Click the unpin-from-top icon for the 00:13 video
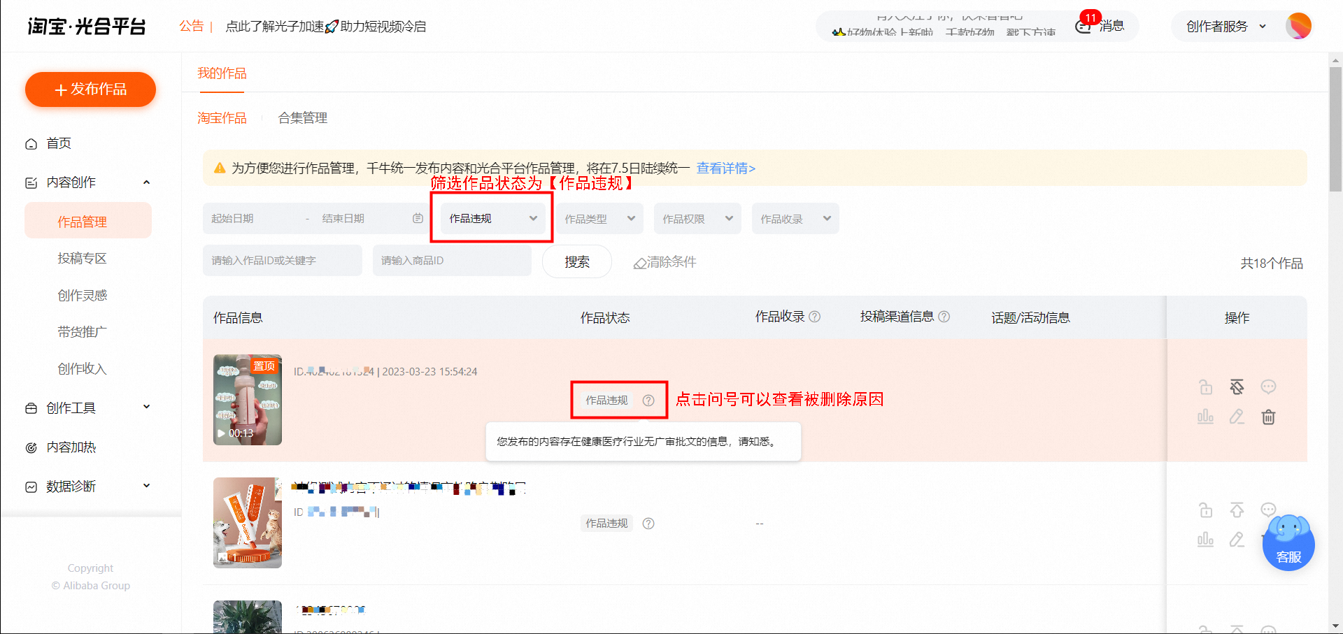The height and width of the screenshot is (634, 1343). pyautogui.click(x=1237, y=387)
